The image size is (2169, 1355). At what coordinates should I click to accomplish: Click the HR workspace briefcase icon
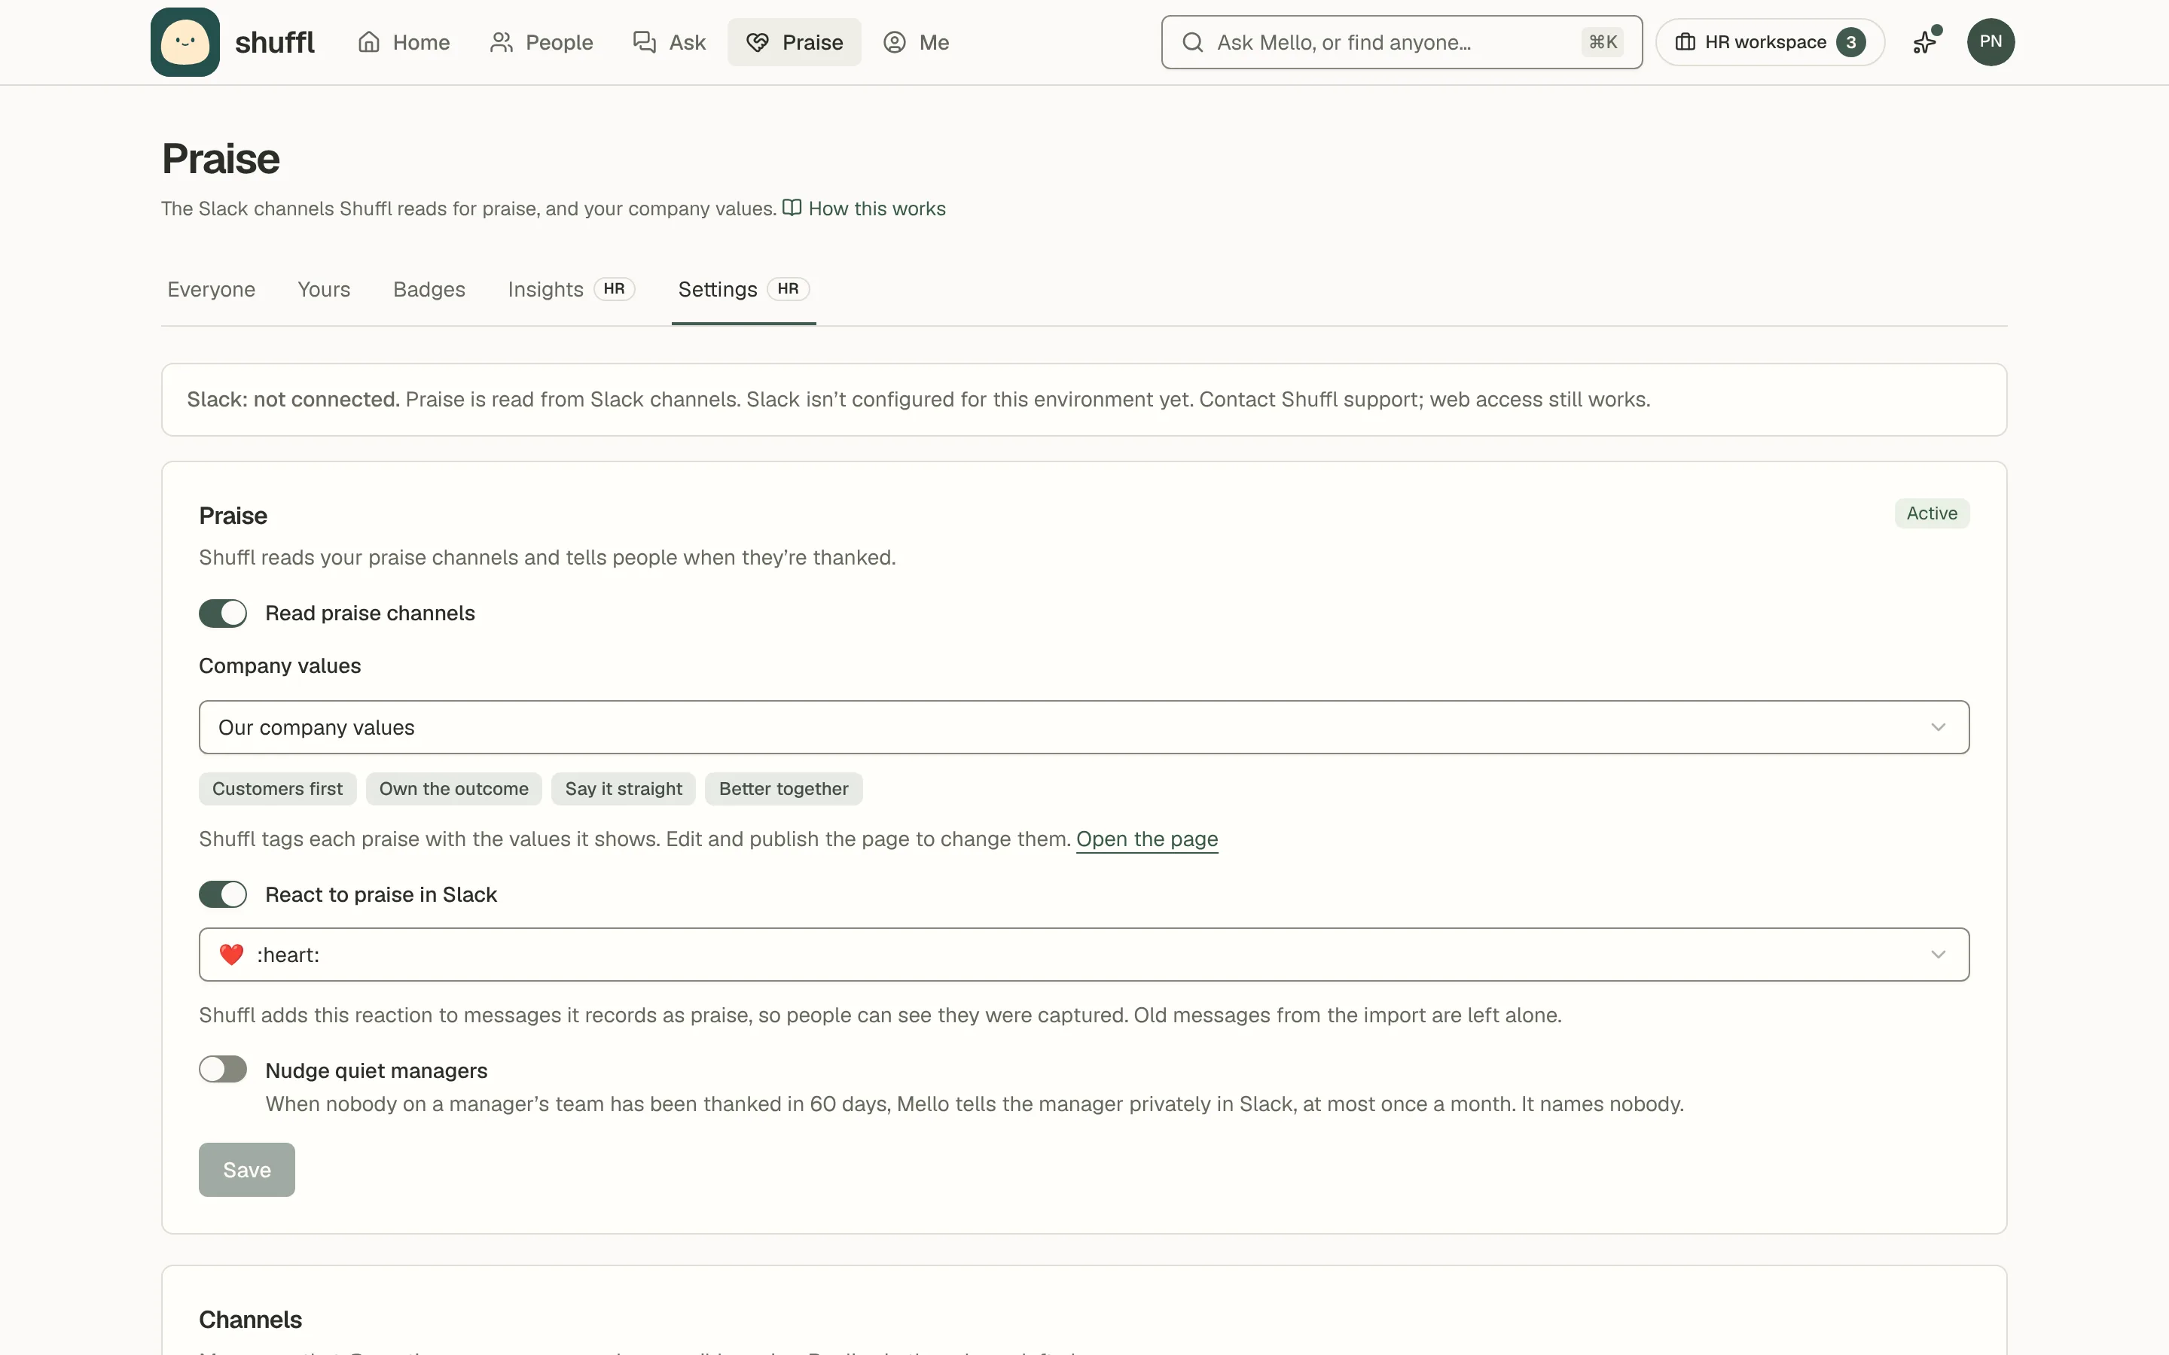point(1685,42)
